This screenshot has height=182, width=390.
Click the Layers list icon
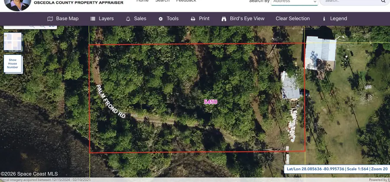(93, 19)
